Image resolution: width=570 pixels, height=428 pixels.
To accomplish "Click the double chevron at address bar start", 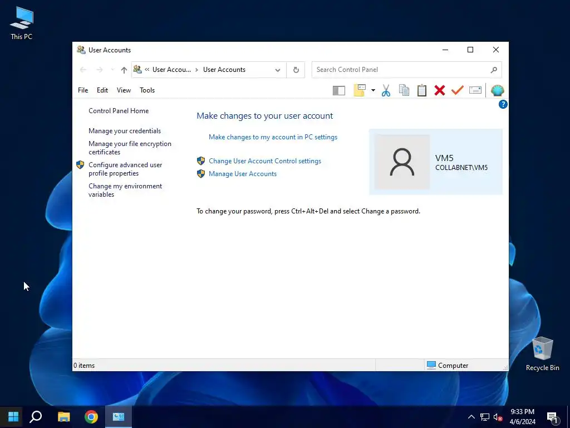I will (147, 70).
